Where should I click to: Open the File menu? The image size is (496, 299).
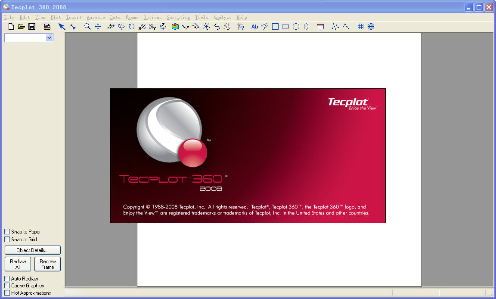9,17
